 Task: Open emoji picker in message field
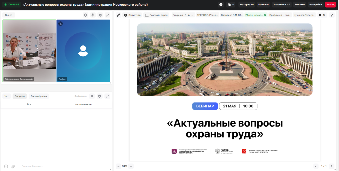(6, 166)
